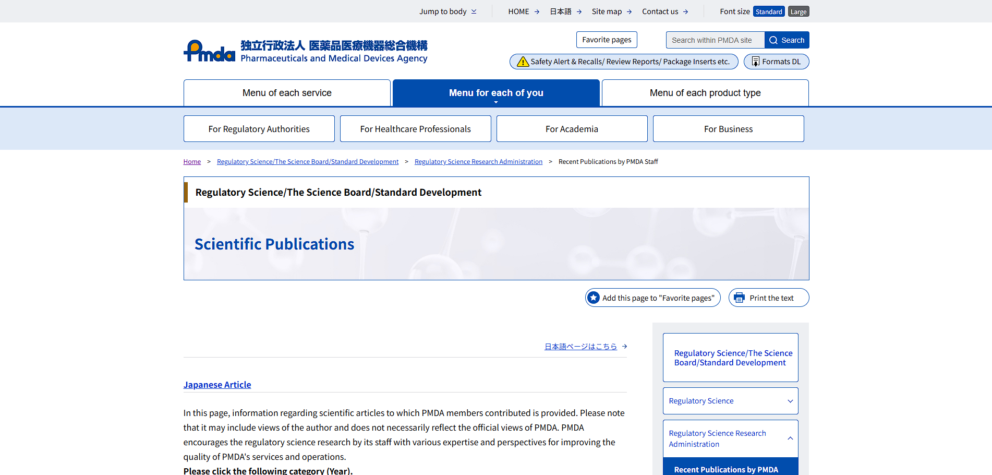Click the printer icon
The image size is (992, 475).
739,298
